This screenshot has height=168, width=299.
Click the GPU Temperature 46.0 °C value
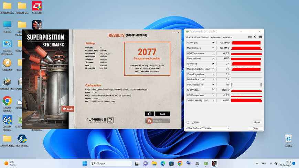pos(223,53)
